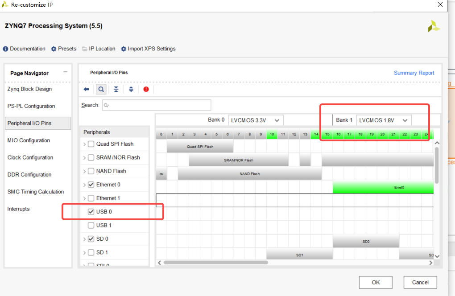Click the red error indicator icon
This screenshot has height=296, width=455.
click(146, 89)
